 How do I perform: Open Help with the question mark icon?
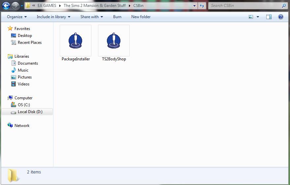click(280, 17)
